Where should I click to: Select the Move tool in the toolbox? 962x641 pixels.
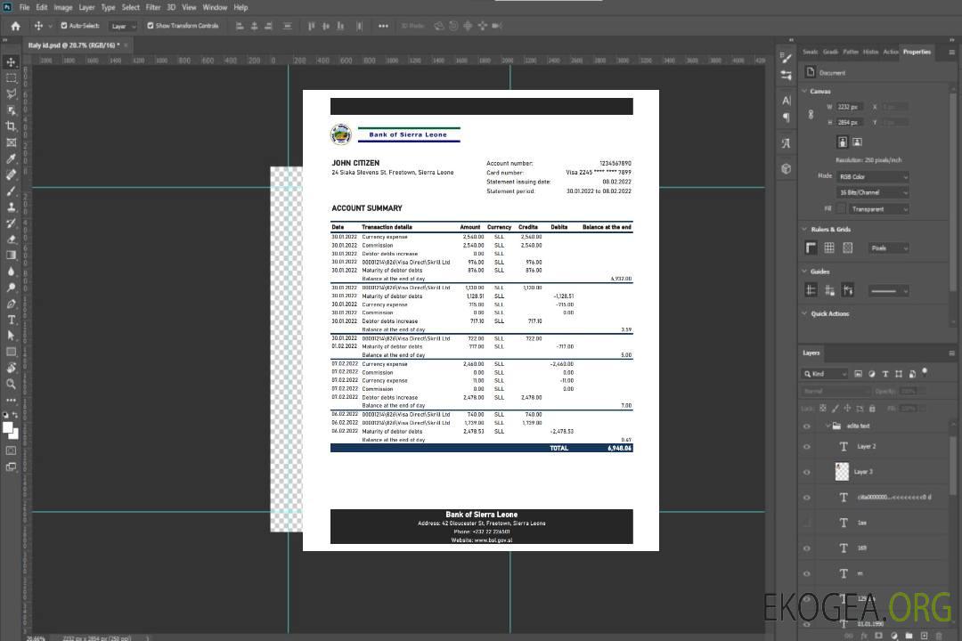click(11, 62)
